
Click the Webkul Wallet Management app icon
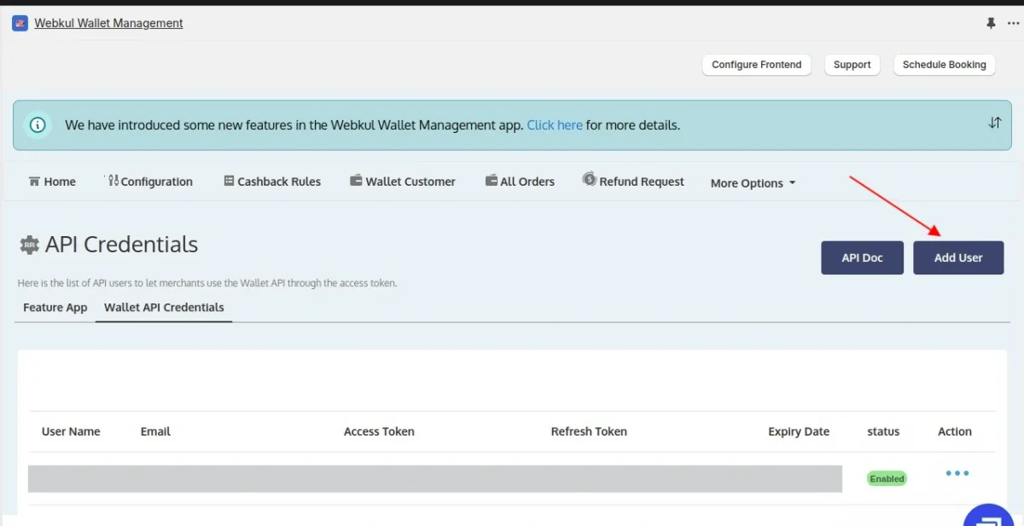tap(20, 23)
